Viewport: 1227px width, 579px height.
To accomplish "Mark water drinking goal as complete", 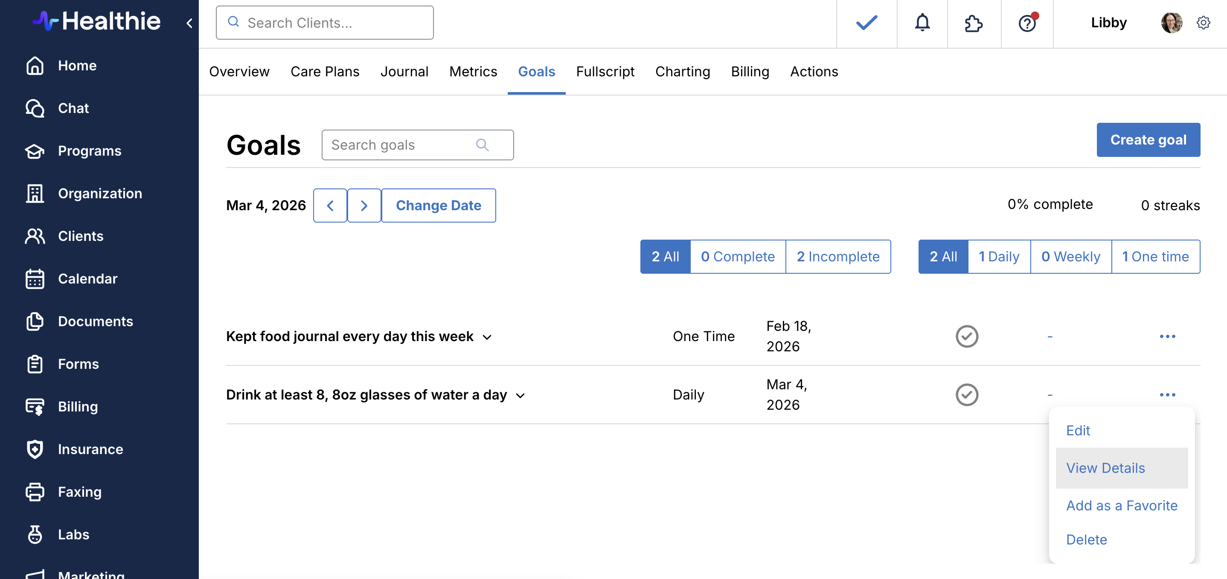I will coord(966,395).
